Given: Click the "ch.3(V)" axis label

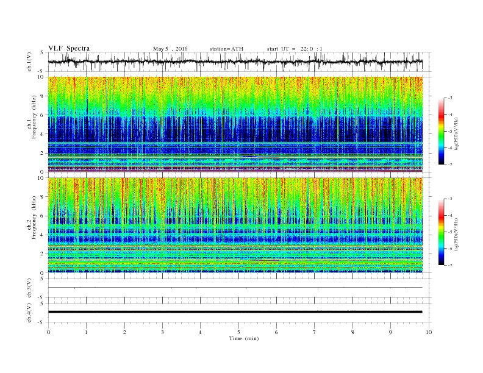Looking at the screenshot, I should click(29, 288).
